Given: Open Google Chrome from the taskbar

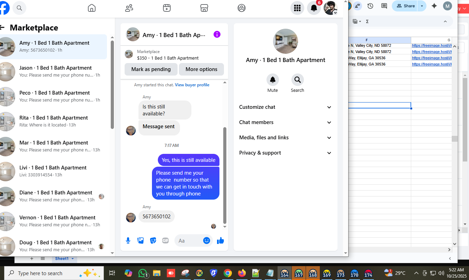Looking at the screenshot, I should pyautogui.click(x=227, y=273).
